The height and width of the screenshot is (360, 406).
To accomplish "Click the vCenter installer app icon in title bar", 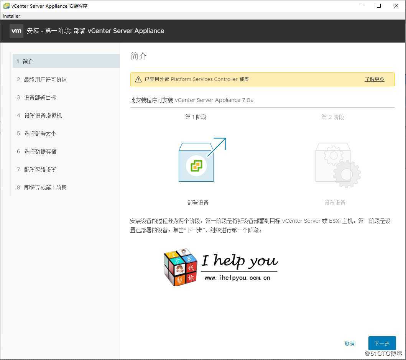I will click(x=6, y=6).
